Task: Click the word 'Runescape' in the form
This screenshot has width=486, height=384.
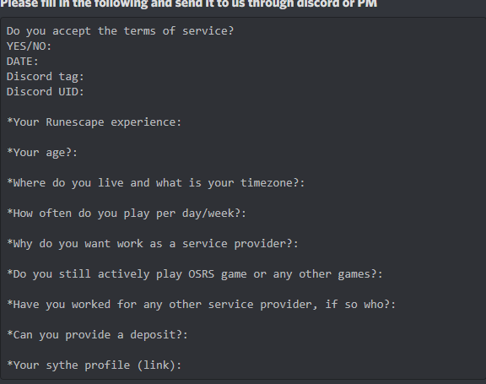Action: coord(75,122)
